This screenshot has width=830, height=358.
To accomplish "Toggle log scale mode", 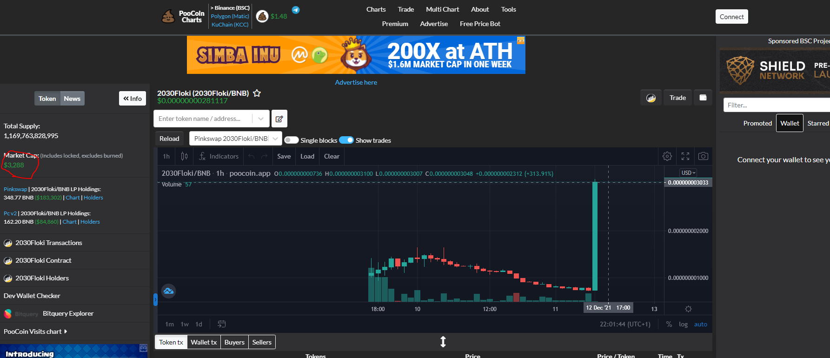I will [683, 324].
